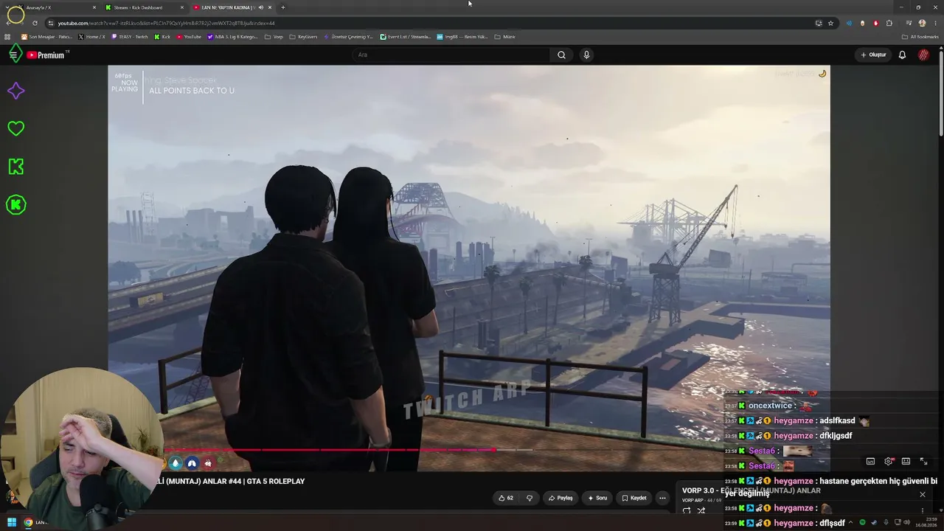Image resolution: width=944 pixels, height=531 pixels.
Task: Open the NBA 3. Lig bookmark
Action: [232, 37]
